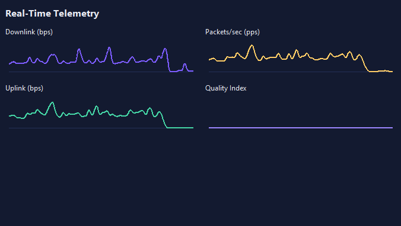
Task: Click the Uplink (bps) label
Action: point(24,88)
